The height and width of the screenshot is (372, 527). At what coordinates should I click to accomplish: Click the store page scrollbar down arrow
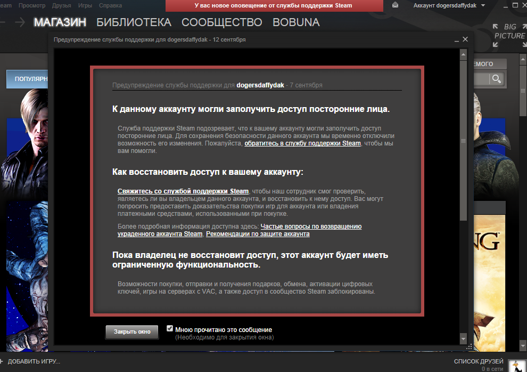[523, 345]
